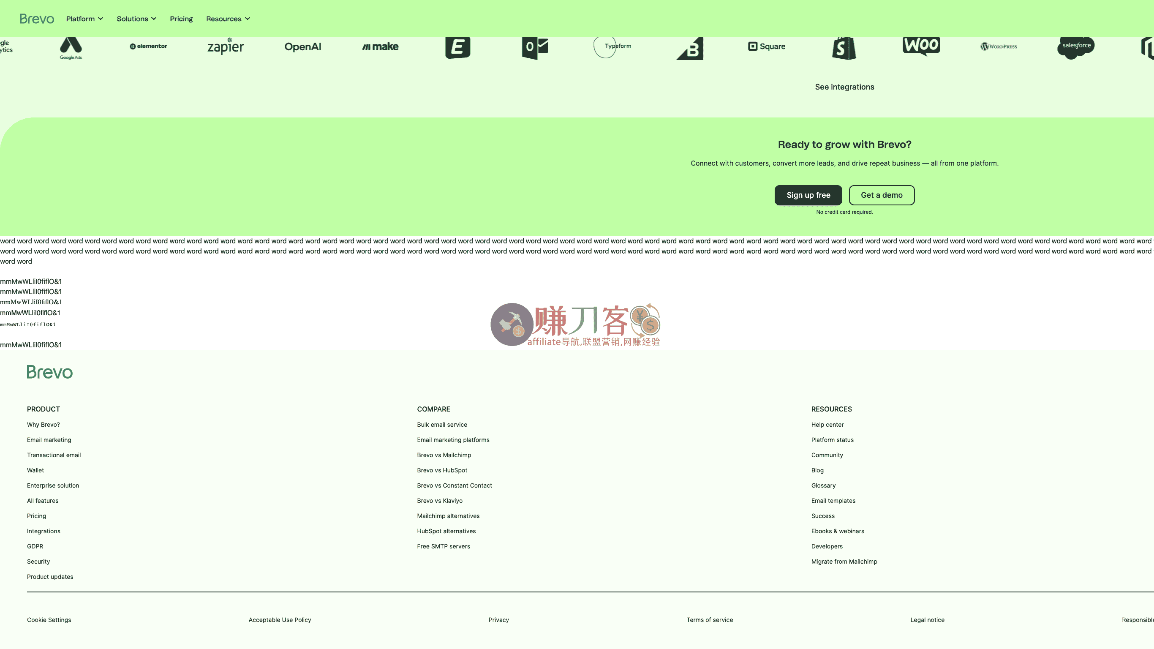1154x649 pixels.
Task: Expand the Platform dropdown menu
Action: pos(84,19)
